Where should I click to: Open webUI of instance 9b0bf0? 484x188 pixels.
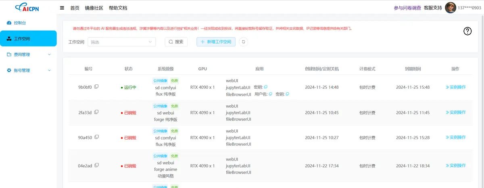[x=232, y=80]
